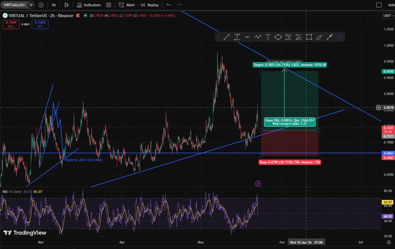Open the indicator templates grid icon
The height and width of the screenshot is (249, 395).
coord(109,5)
